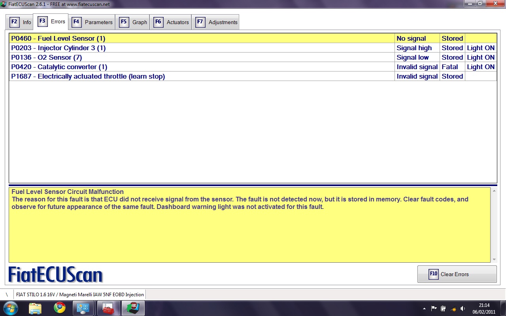Click the volume speaker tray icon

coord(463,308)
